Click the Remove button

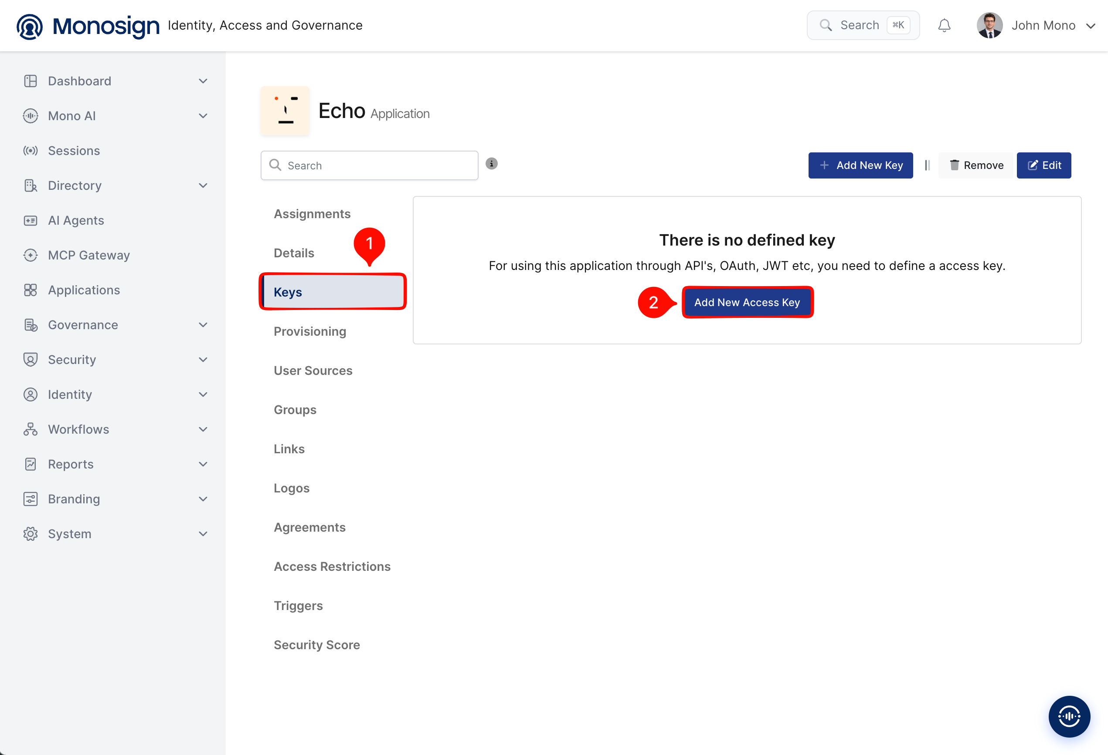(x=976, y=165)
